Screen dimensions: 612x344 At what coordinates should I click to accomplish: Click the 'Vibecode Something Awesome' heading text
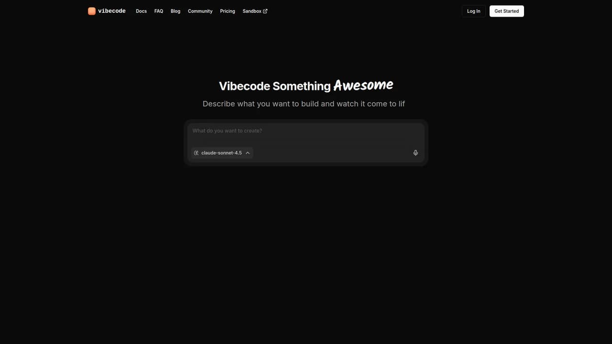pyautogui.click(x=306, y=86)
